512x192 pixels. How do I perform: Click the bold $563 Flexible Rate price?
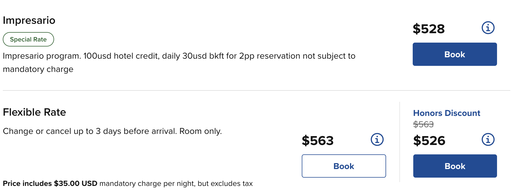[x=318, y=141]
